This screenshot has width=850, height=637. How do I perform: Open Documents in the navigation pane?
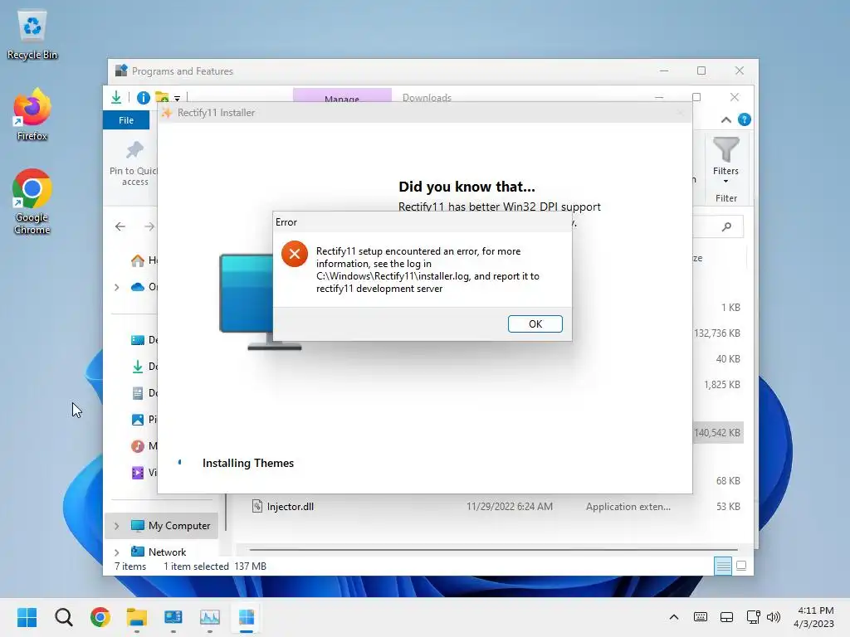pos(144,392)
